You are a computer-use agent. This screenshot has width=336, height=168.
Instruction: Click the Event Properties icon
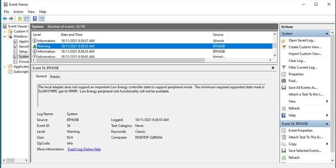point(284,130)
